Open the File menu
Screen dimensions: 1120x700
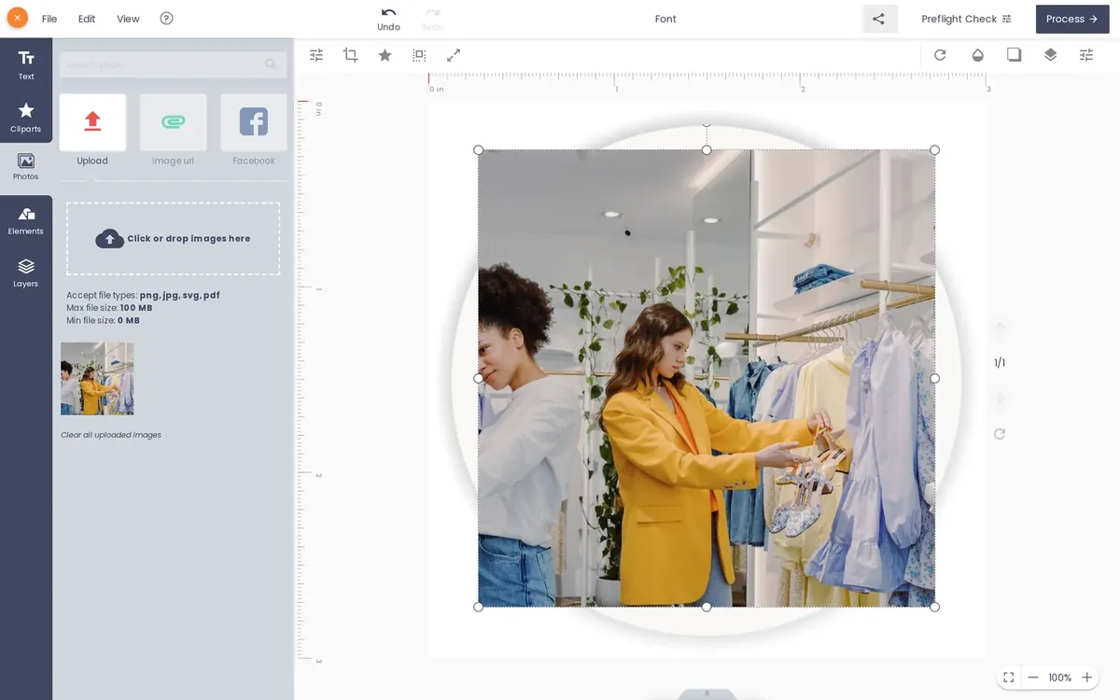(49, 19)
